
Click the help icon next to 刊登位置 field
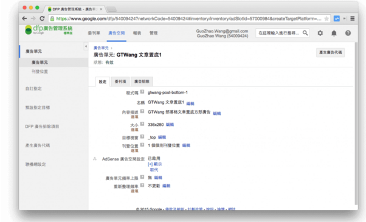coord(142,145)
